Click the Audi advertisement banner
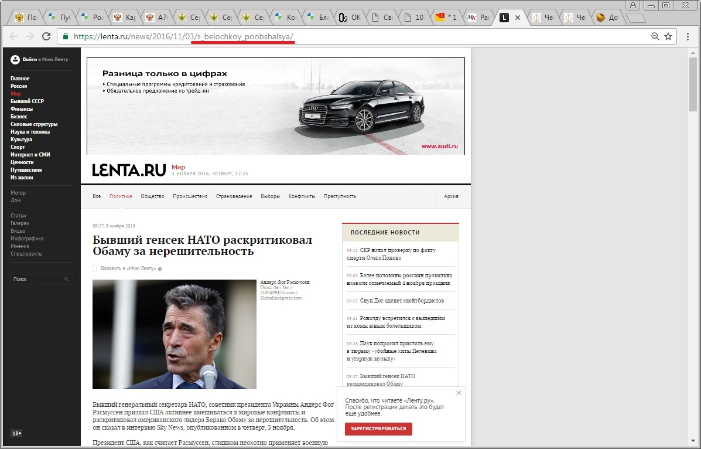 coord(275,106)
